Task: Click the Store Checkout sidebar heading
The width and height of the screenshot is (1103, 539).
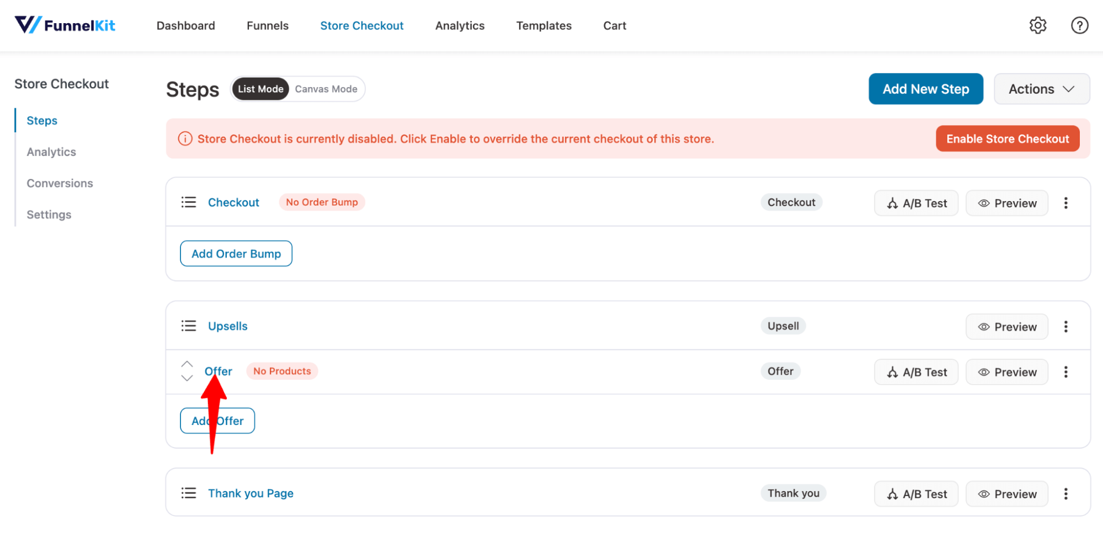Action: (x=61, y=84)
